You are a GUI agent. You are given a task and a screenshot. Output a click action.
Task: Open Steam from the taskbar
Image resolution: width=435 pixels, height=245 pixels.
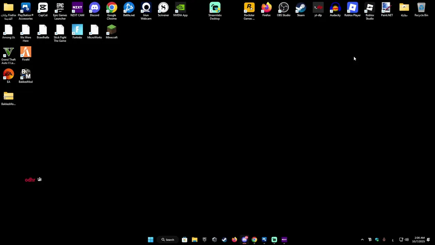click(x=224, y=240)
